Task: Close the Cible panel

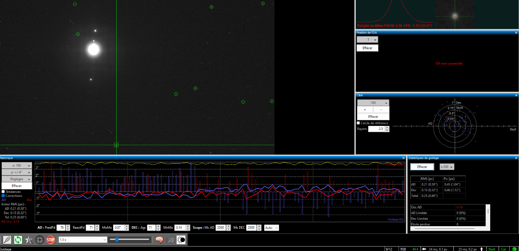Action: 516,95
